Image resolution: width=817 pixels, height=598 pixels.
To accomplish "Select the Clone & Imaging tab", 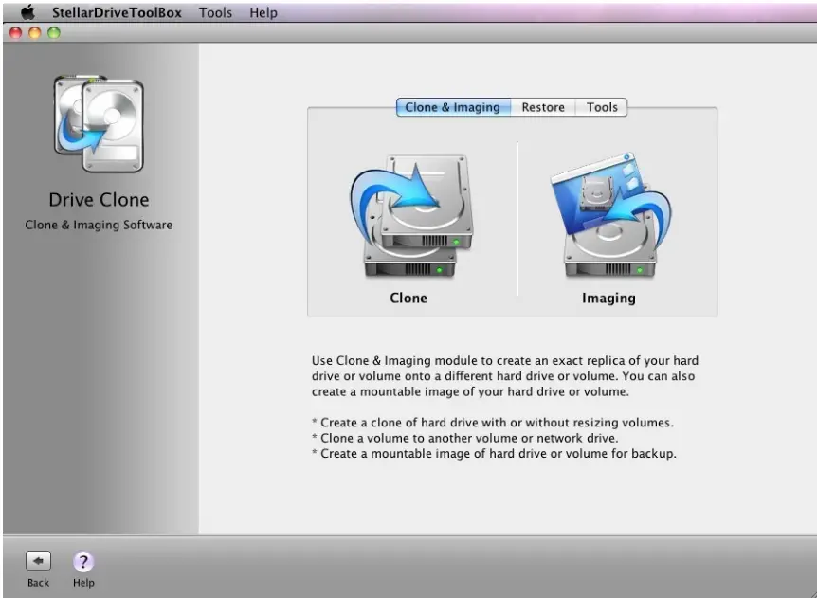I will (452, 107).
